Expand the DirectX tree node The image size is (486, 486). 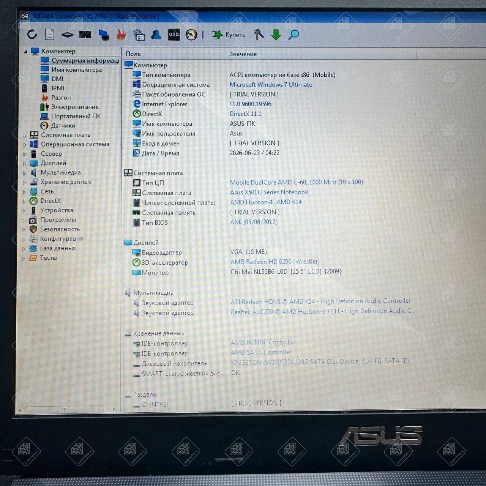click(24, 201)
